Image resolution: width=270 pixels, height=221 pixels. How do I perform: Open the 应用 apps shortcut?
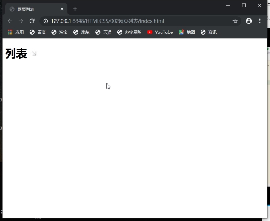tap(16, 32)
